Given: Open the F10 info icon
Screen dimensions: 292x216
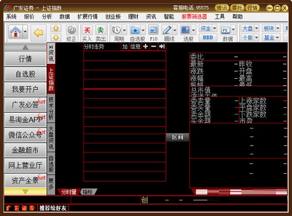Looking at the screenshot, I should pos(154,30).
